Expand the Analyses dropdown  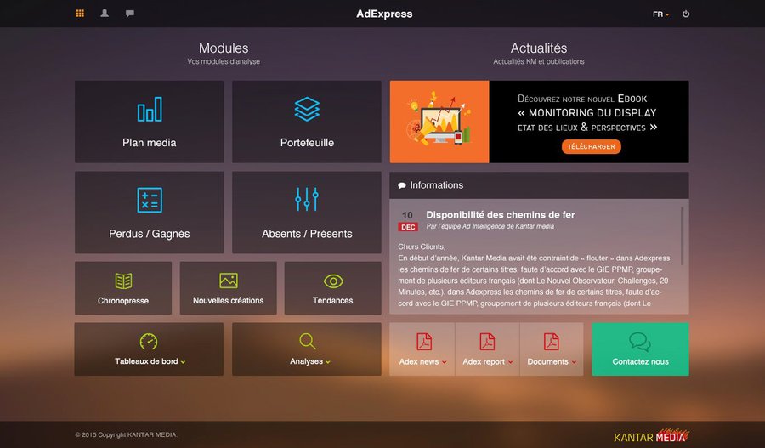pyautogui.click(x=307, y=349)
